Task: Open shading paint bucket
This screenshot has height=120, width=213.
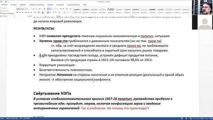Action: 64,12
